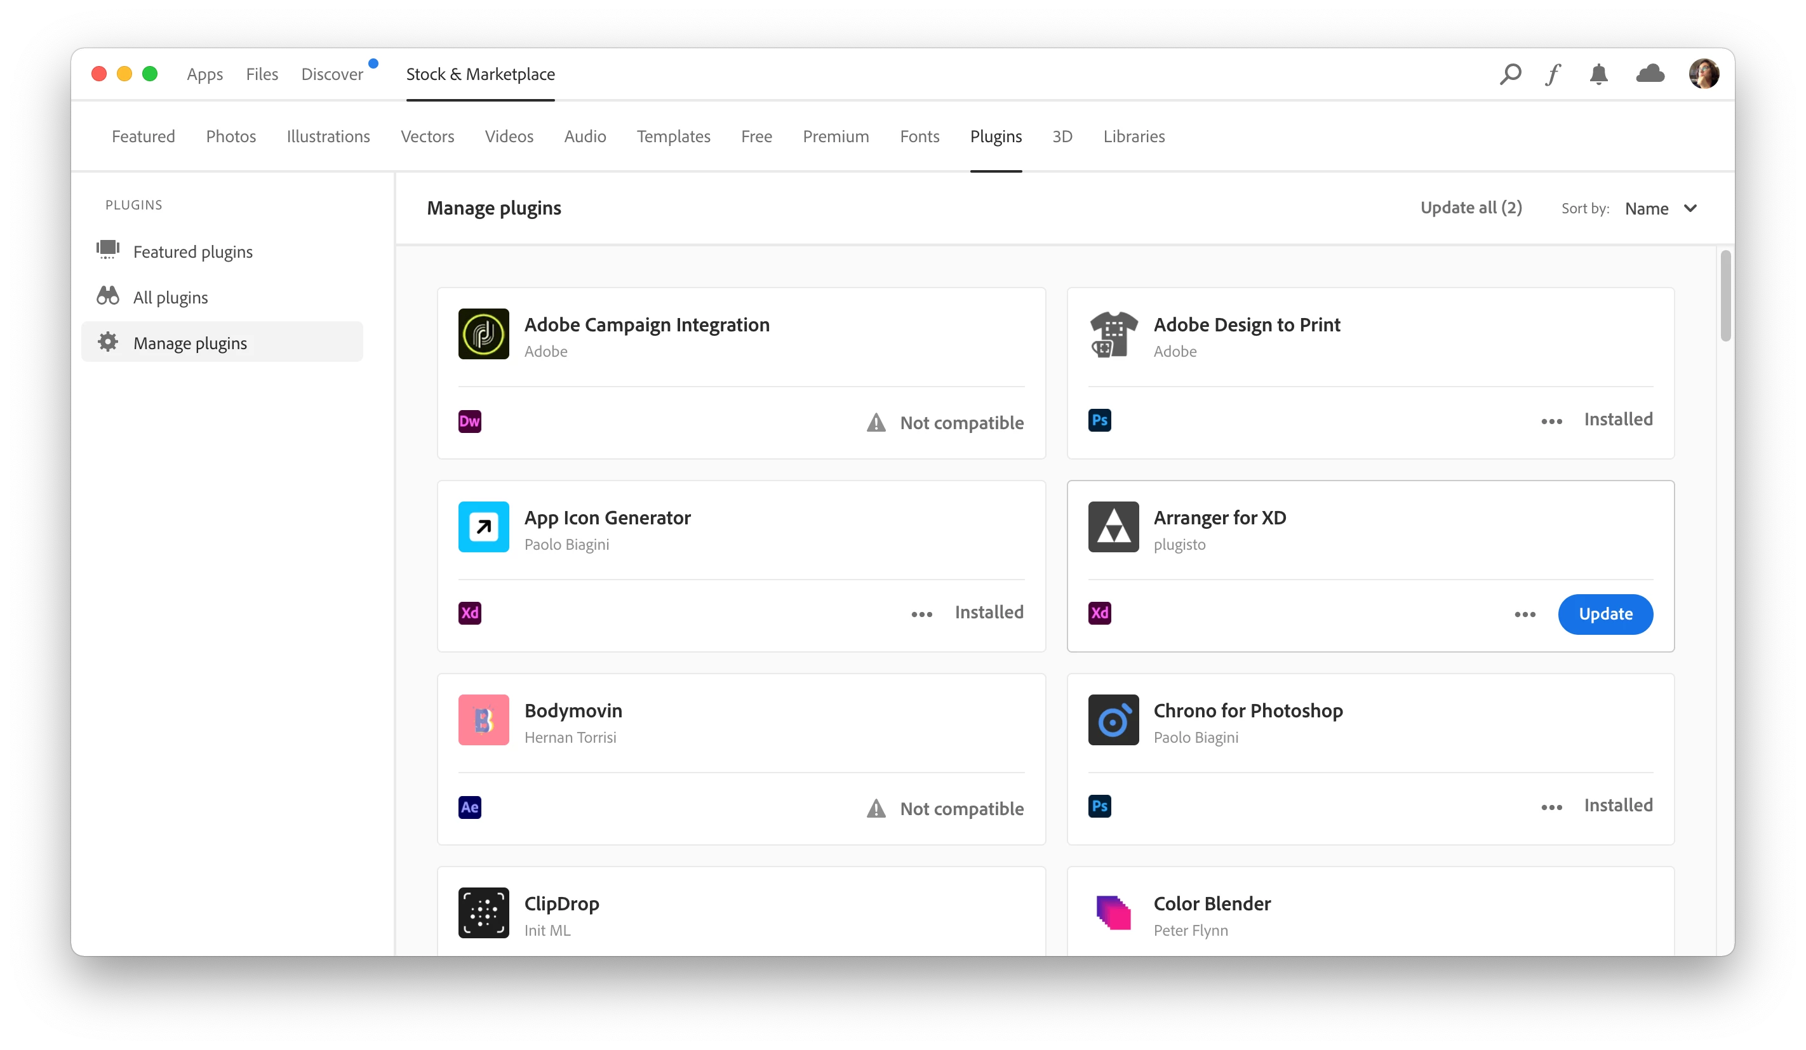This screenshot has height=1050, width=1806.
Task: Click the cloud sync status icon
Action: click(1650, 74)
